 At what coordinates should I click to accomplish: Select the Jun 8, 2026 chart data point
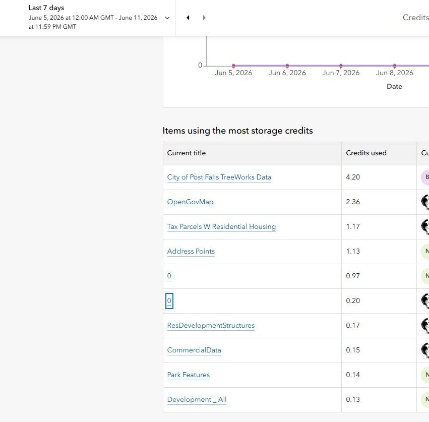click(395, 66)
